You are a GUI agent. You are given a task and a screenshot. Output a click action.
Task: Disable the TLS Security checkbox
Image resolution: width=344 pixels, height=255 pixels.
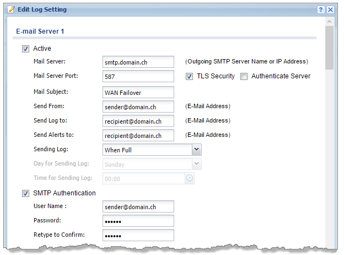click(189, 77)
